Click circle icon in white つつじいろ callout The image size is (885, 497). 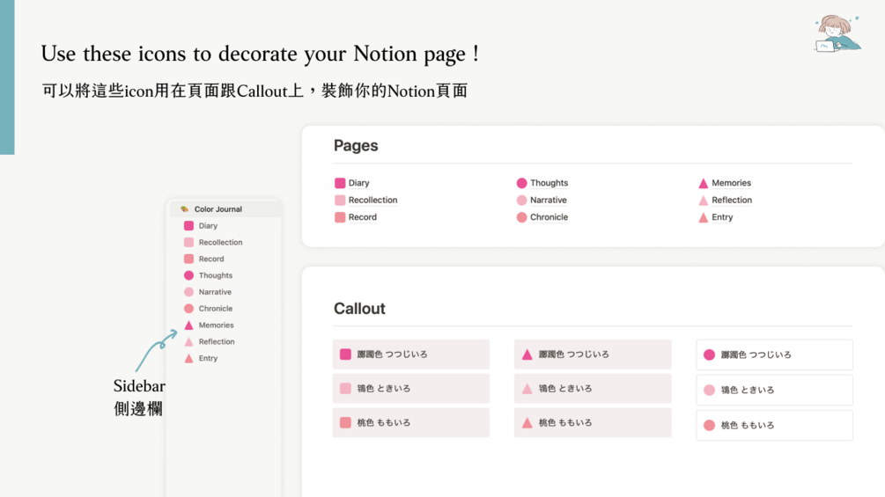(710, 355)
